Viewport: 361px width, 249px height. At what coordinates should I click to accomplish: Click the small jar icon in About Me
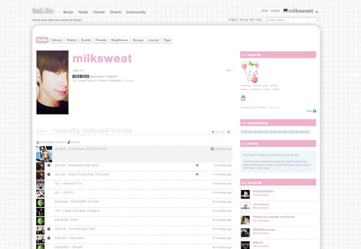(243, 98)
